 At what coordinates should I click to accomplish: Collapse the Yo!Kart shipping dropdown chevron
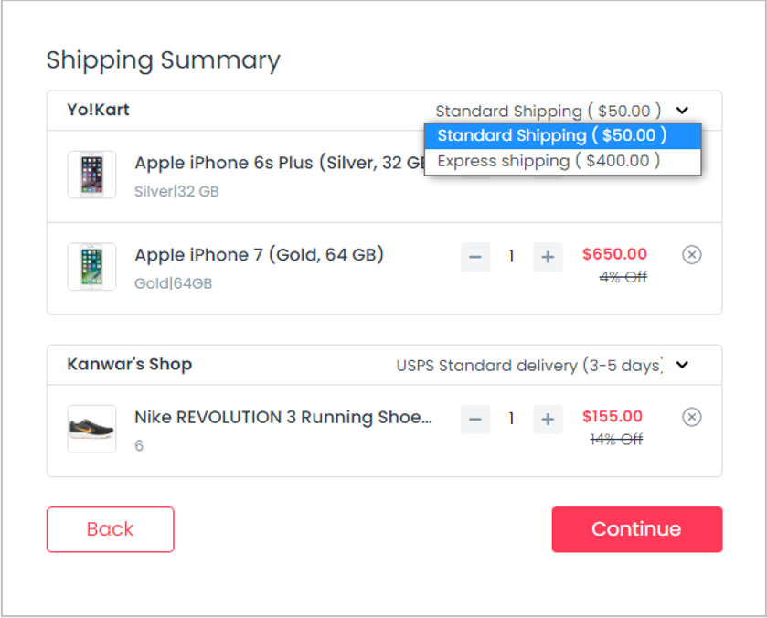tap(682, 111)
